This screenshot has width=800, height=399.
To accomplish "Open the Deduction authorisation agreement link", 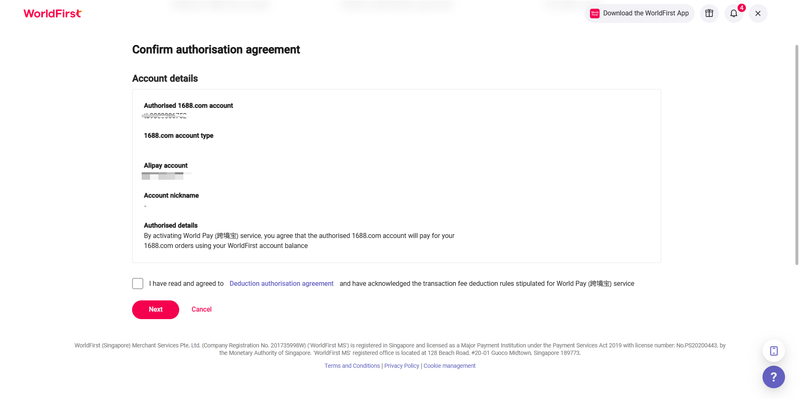I will tap(281, 283).
